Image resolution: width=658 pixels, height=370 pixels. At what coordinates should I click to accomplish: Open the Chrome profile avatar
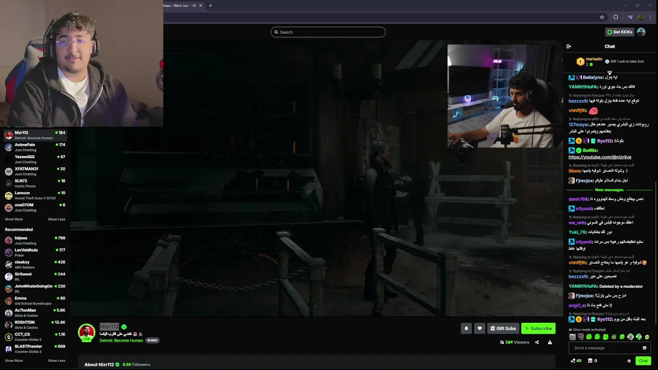click(x=640, y=17)
